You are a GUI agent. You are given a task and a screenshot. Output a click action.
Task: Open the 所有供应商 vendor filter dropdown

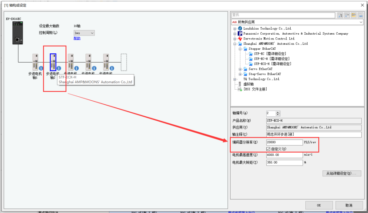[x=297, y=22]
